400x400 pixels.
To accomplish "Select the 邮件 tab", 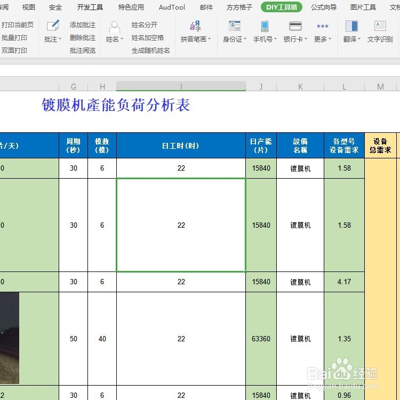I will pyautogui.click(x=206, y=7).
